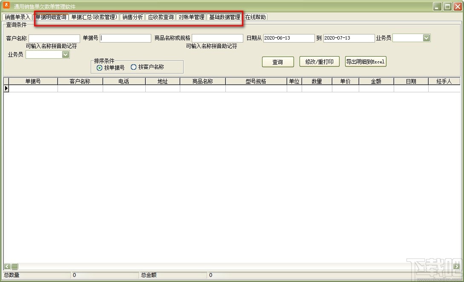点击单据号输入框
This screenshot has height=282, width=464.
(125, 38)
